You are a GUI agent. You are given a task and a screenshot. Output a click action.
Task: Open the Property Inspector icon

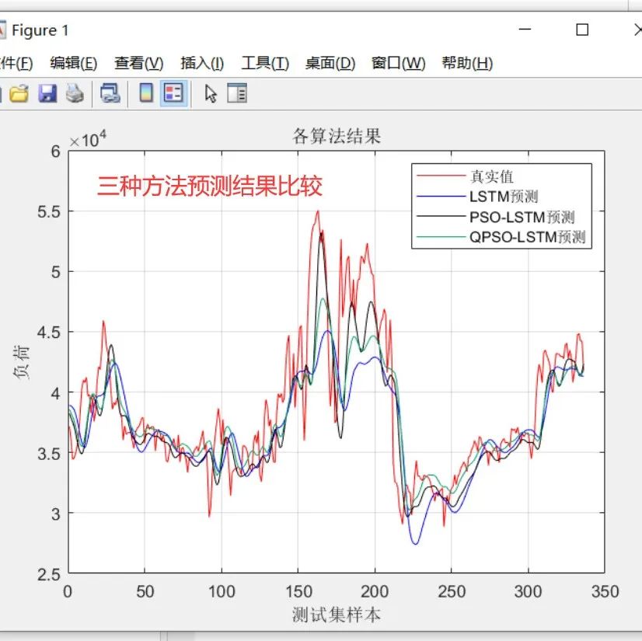237,93
